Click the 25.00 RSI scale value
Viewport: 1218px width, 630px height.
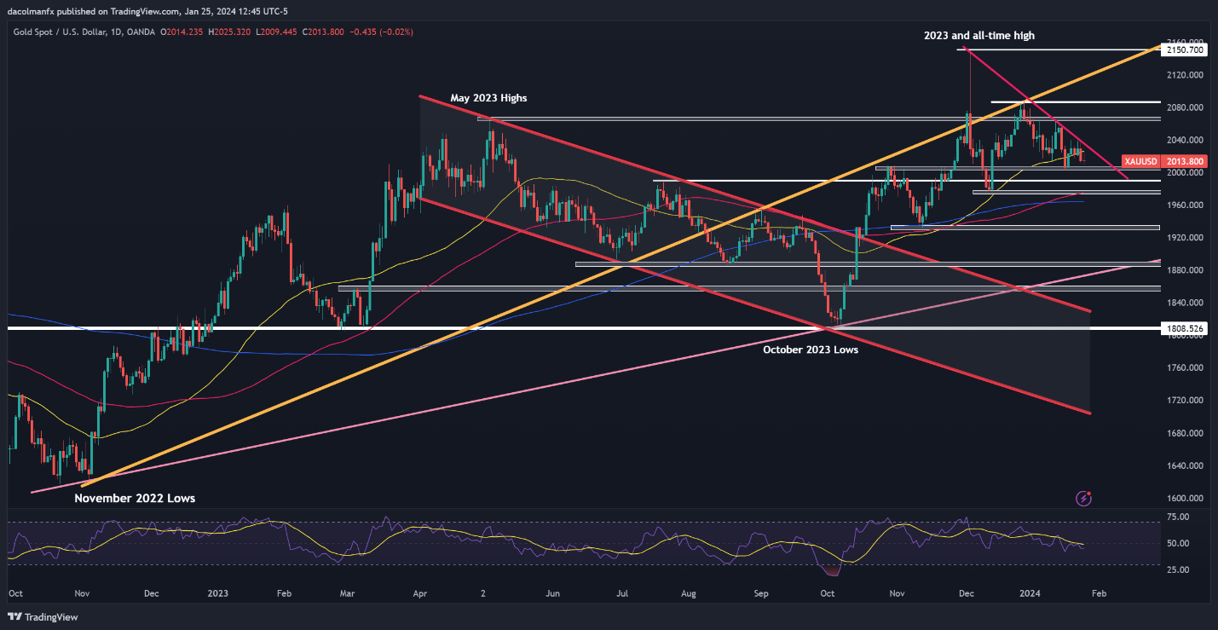(1178, 569)
